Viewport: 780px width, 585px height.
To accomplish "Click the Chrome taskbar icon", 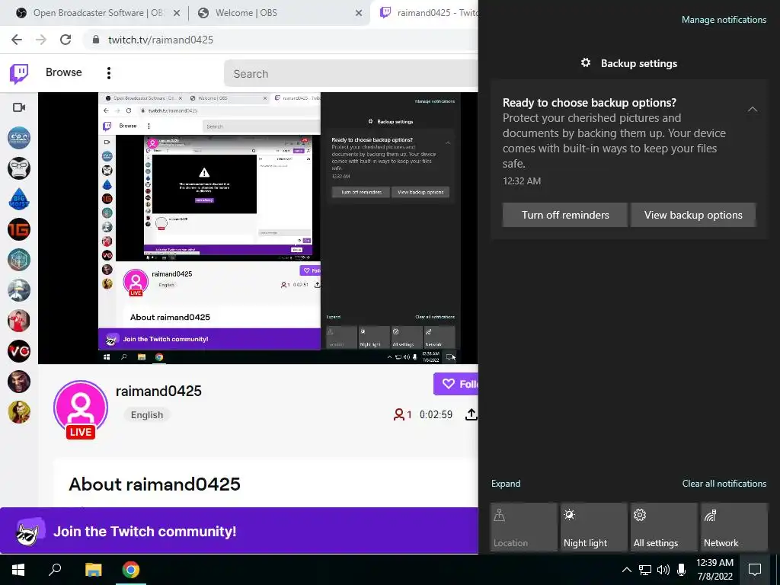I will click(131, 570).
